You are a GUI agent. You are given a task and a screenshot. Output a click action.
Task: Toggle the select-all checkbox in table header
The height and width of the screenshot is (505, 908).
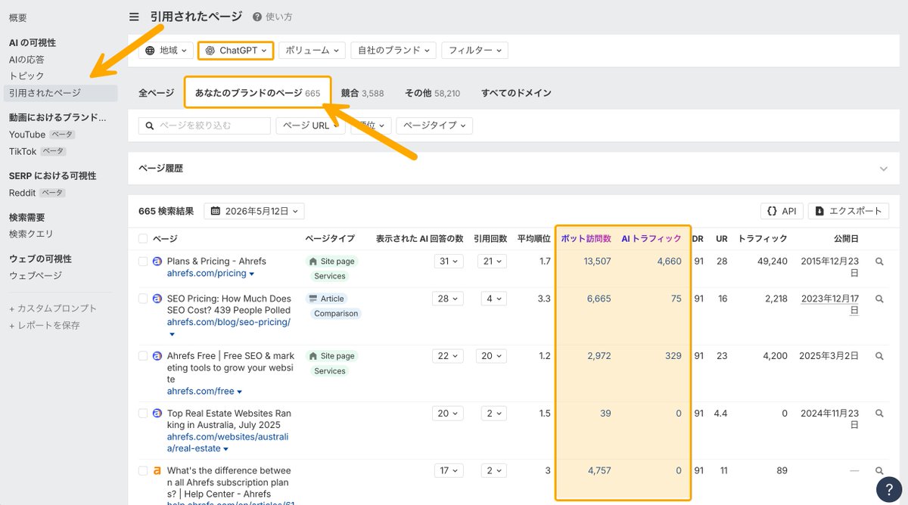[x=143, y=239]
